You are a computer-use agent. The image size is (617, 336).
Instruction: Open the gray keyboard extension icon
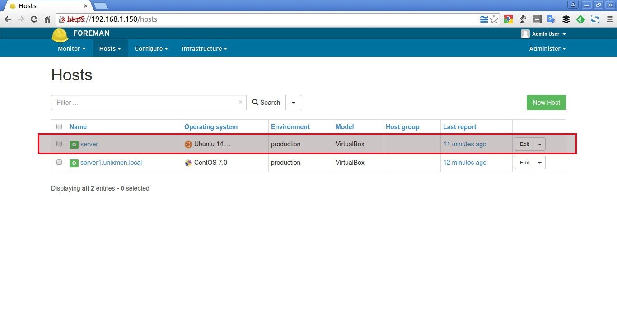point(537,19)
